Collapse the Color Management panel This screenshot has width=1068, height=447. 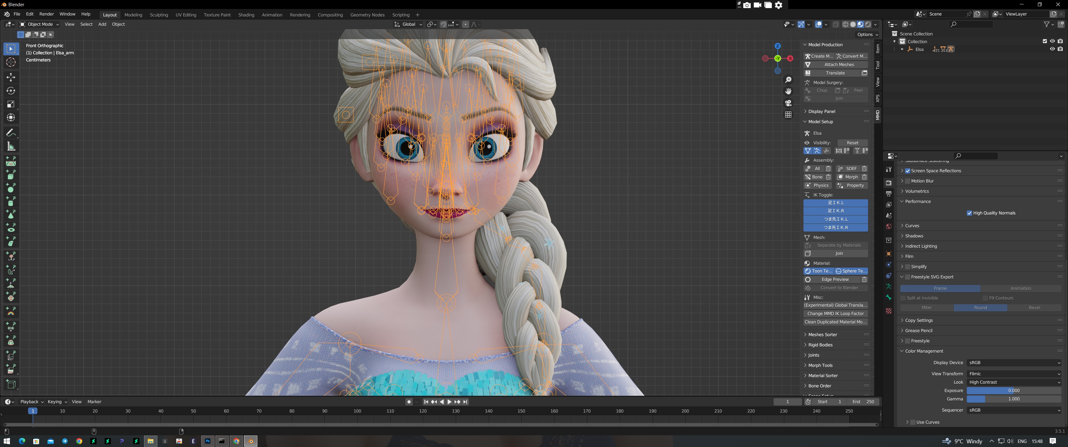point(924,351)
